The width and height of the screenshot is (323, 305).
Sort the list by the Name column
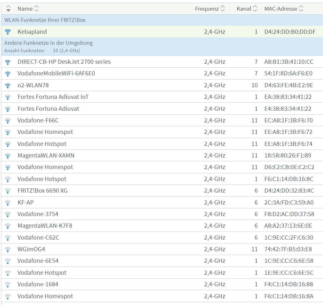pyautogui.click(x=28, y=9)
